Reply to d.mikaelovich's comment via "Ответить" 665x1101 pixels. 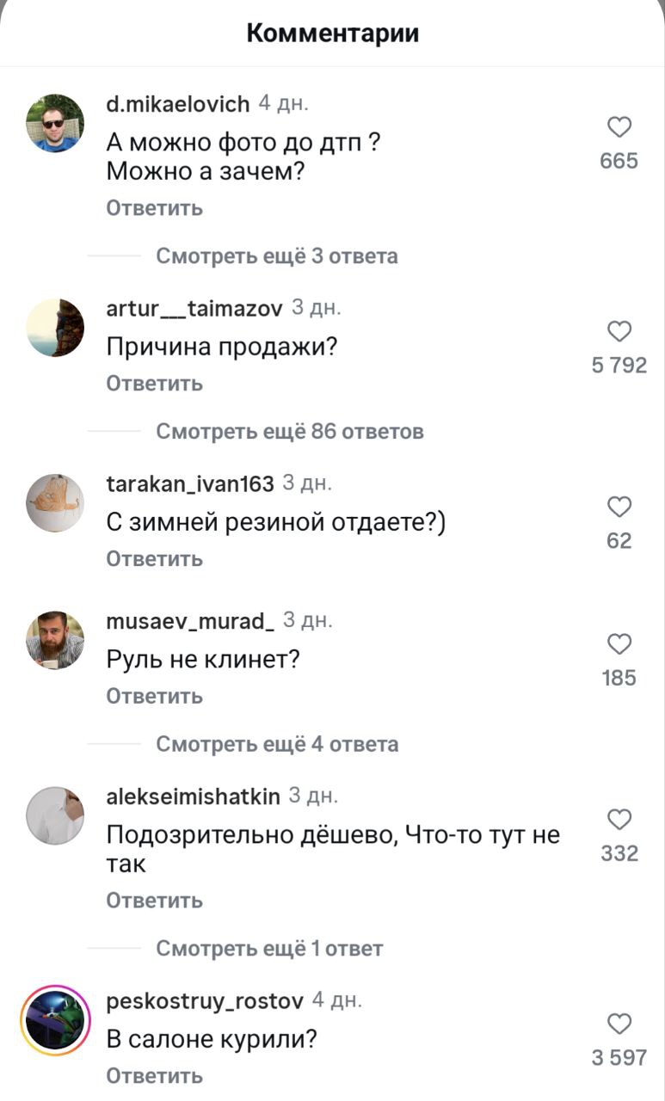click(x=154, y=208)
